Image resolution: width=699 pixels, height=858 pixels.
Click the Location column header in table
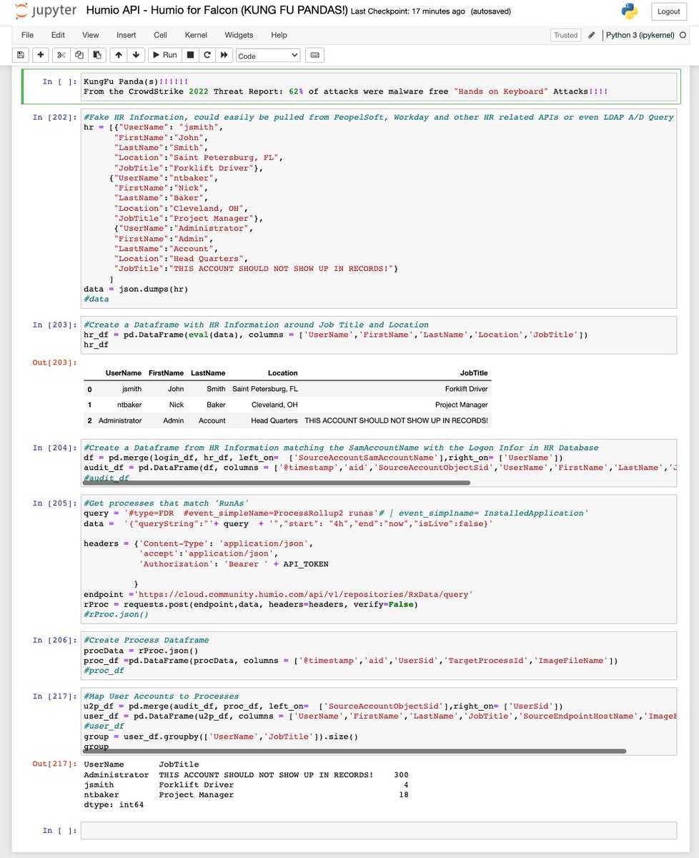click(x=283, y=373)
